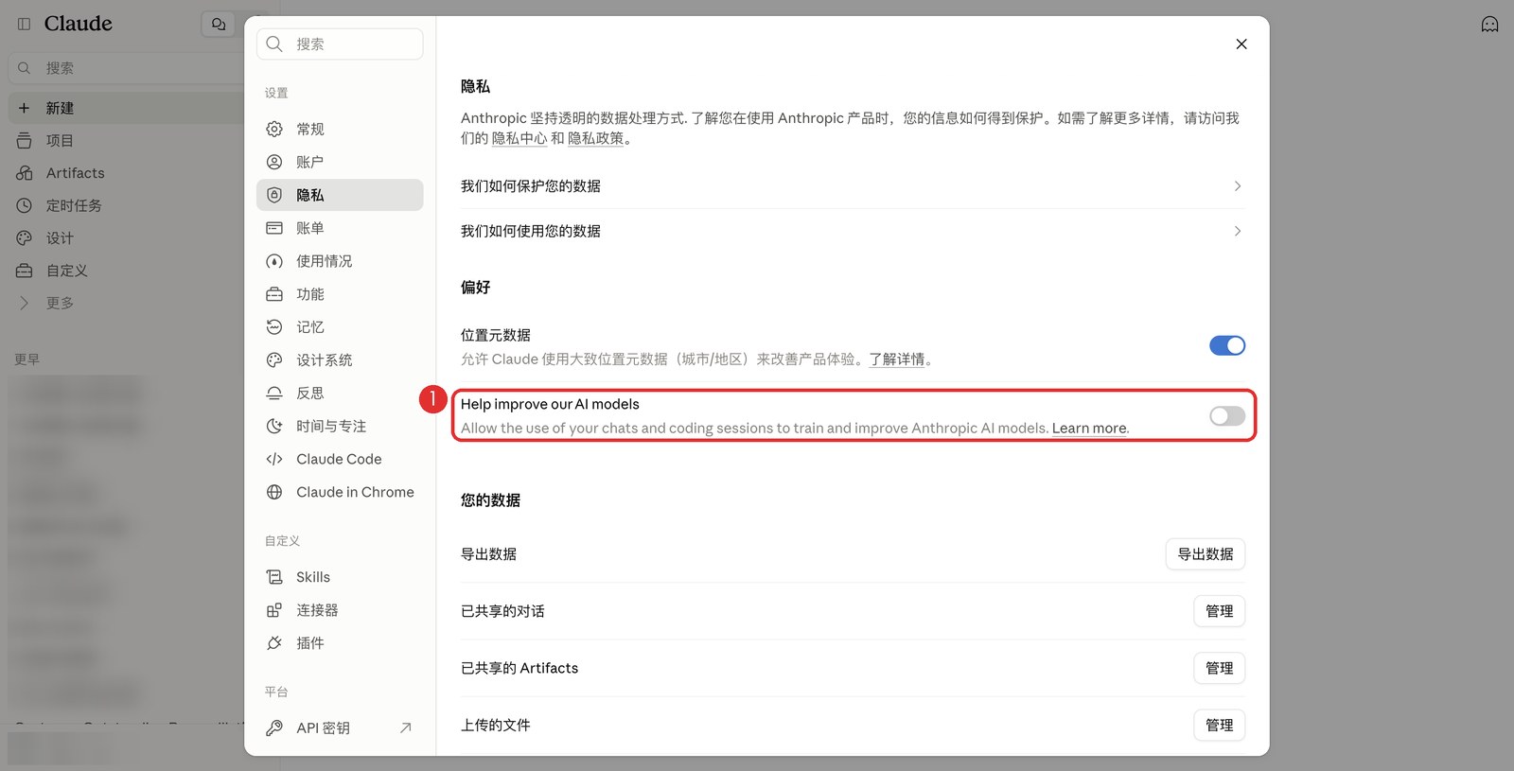Click the gauge icon beside 使用情况

(274, 261)
